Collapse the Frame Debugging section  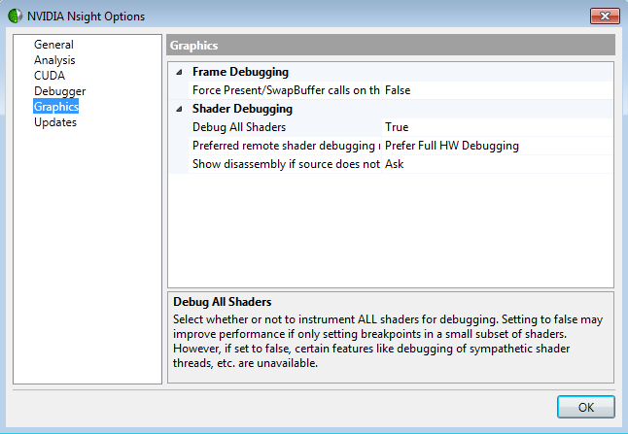[x=178, y=72]
